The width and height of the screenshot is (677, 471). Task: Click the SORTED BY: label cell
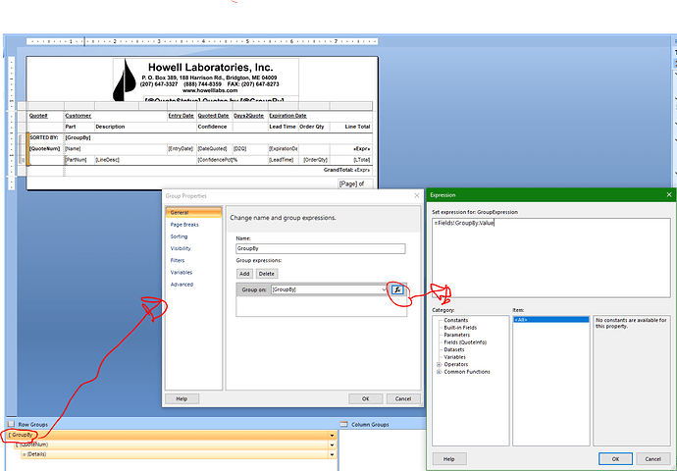pos(46,137)
